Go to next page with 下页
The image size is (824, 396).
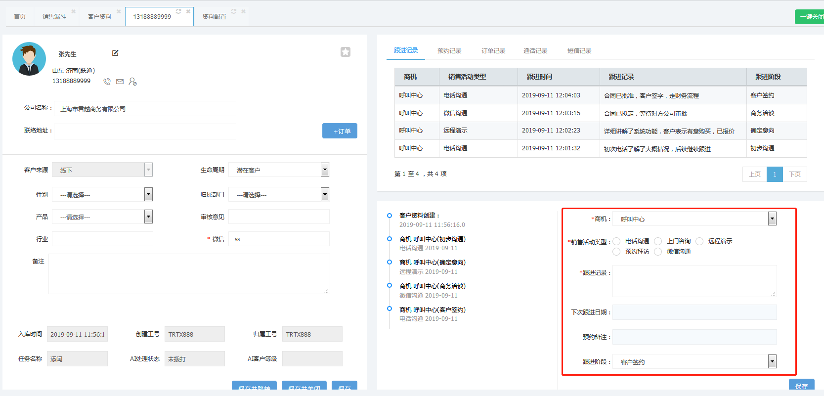794,175
